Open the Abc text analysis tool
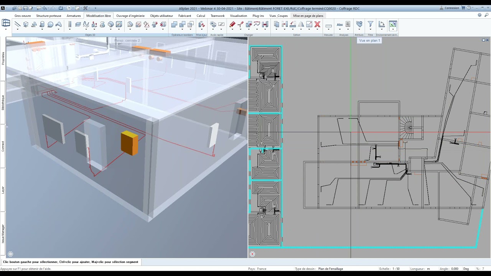This screenshot has width=491, height=276. tap(340, 24)
